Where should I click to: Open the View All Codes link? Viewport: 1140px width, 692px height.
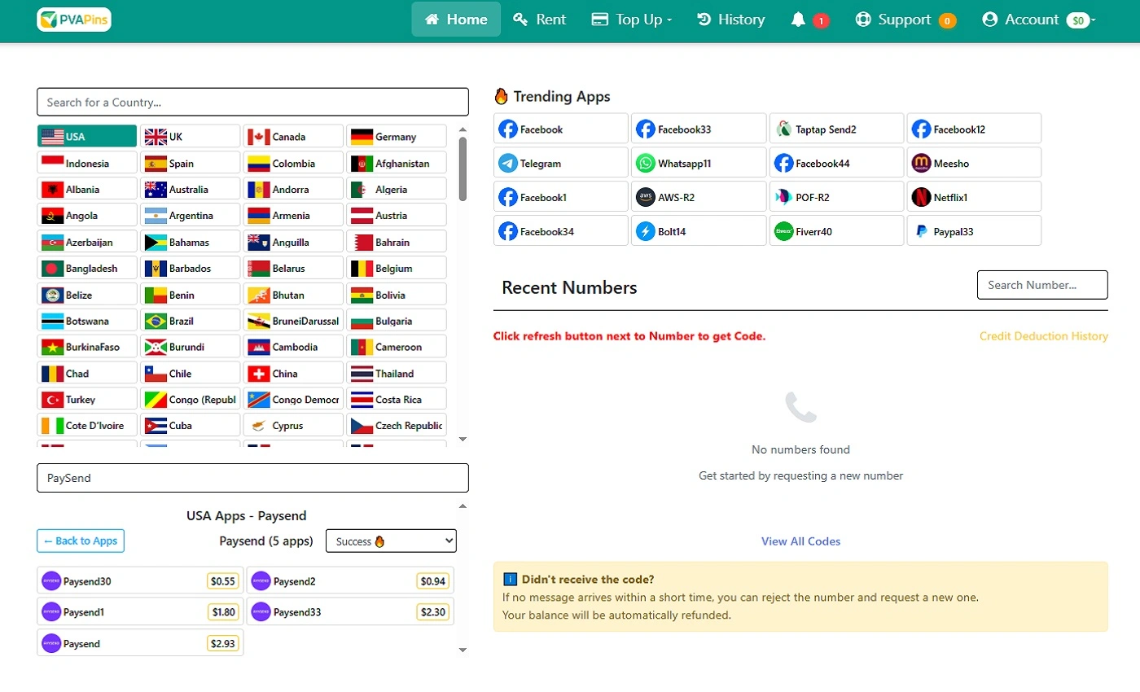800,541
